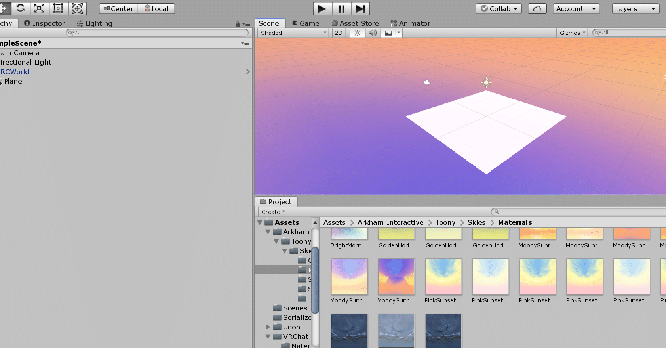Open the Collab dropdown

pos(499,9)
